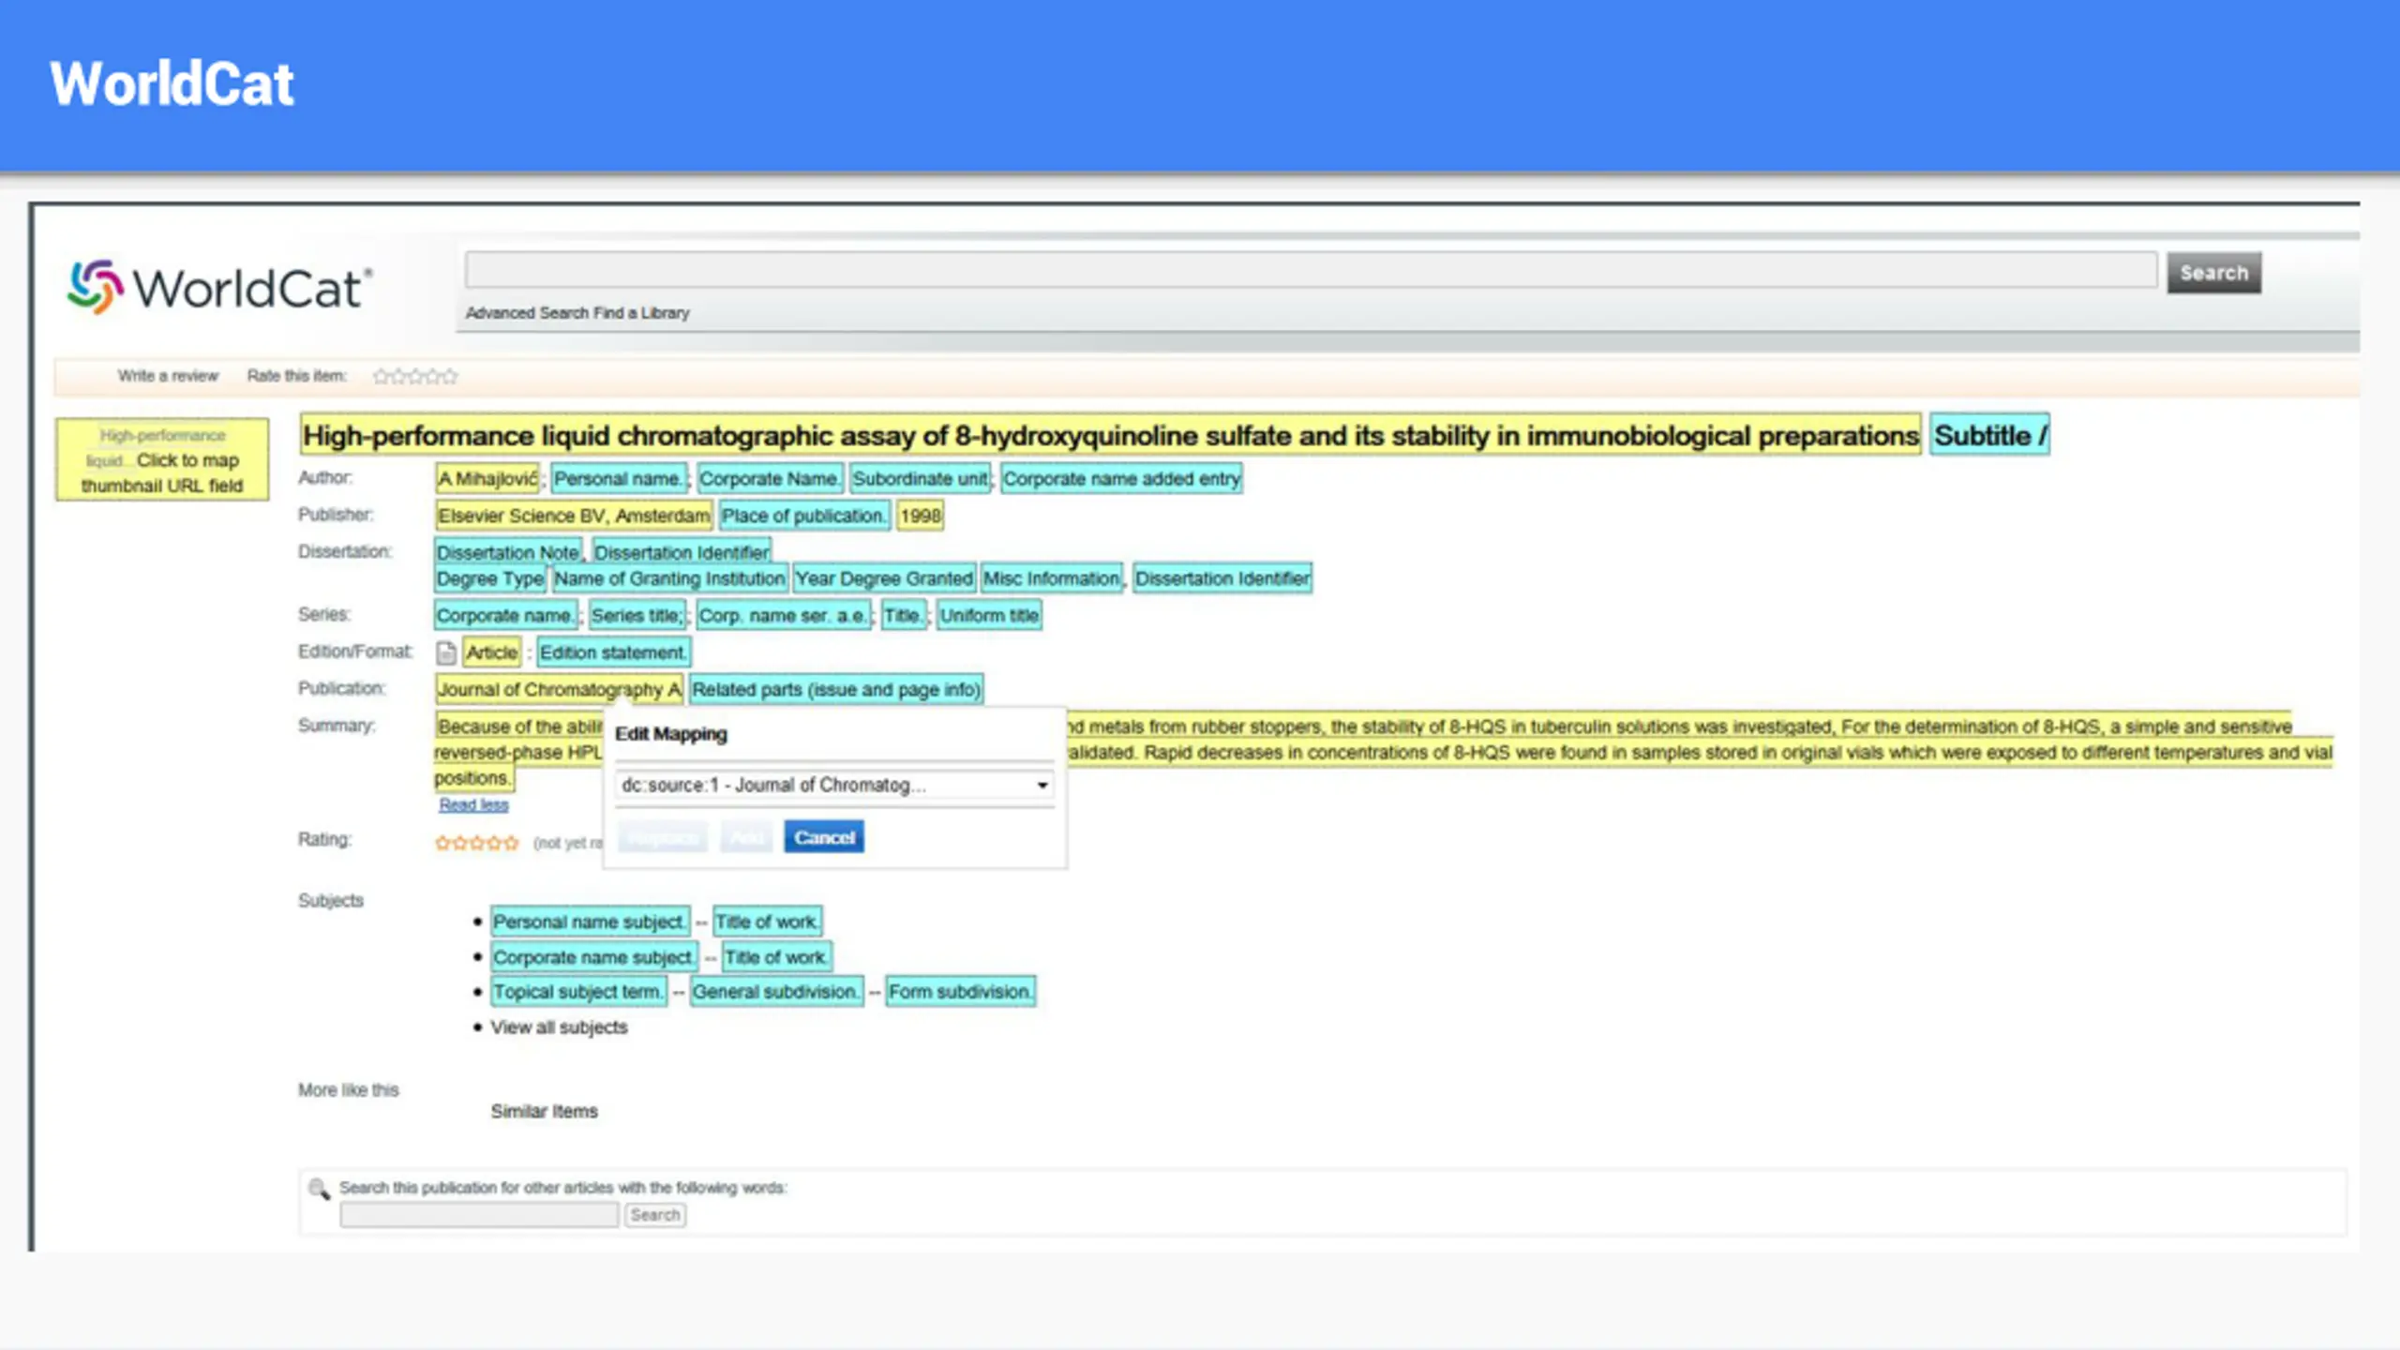
Task: Rate item using top star icons
Action: point(415,377)
